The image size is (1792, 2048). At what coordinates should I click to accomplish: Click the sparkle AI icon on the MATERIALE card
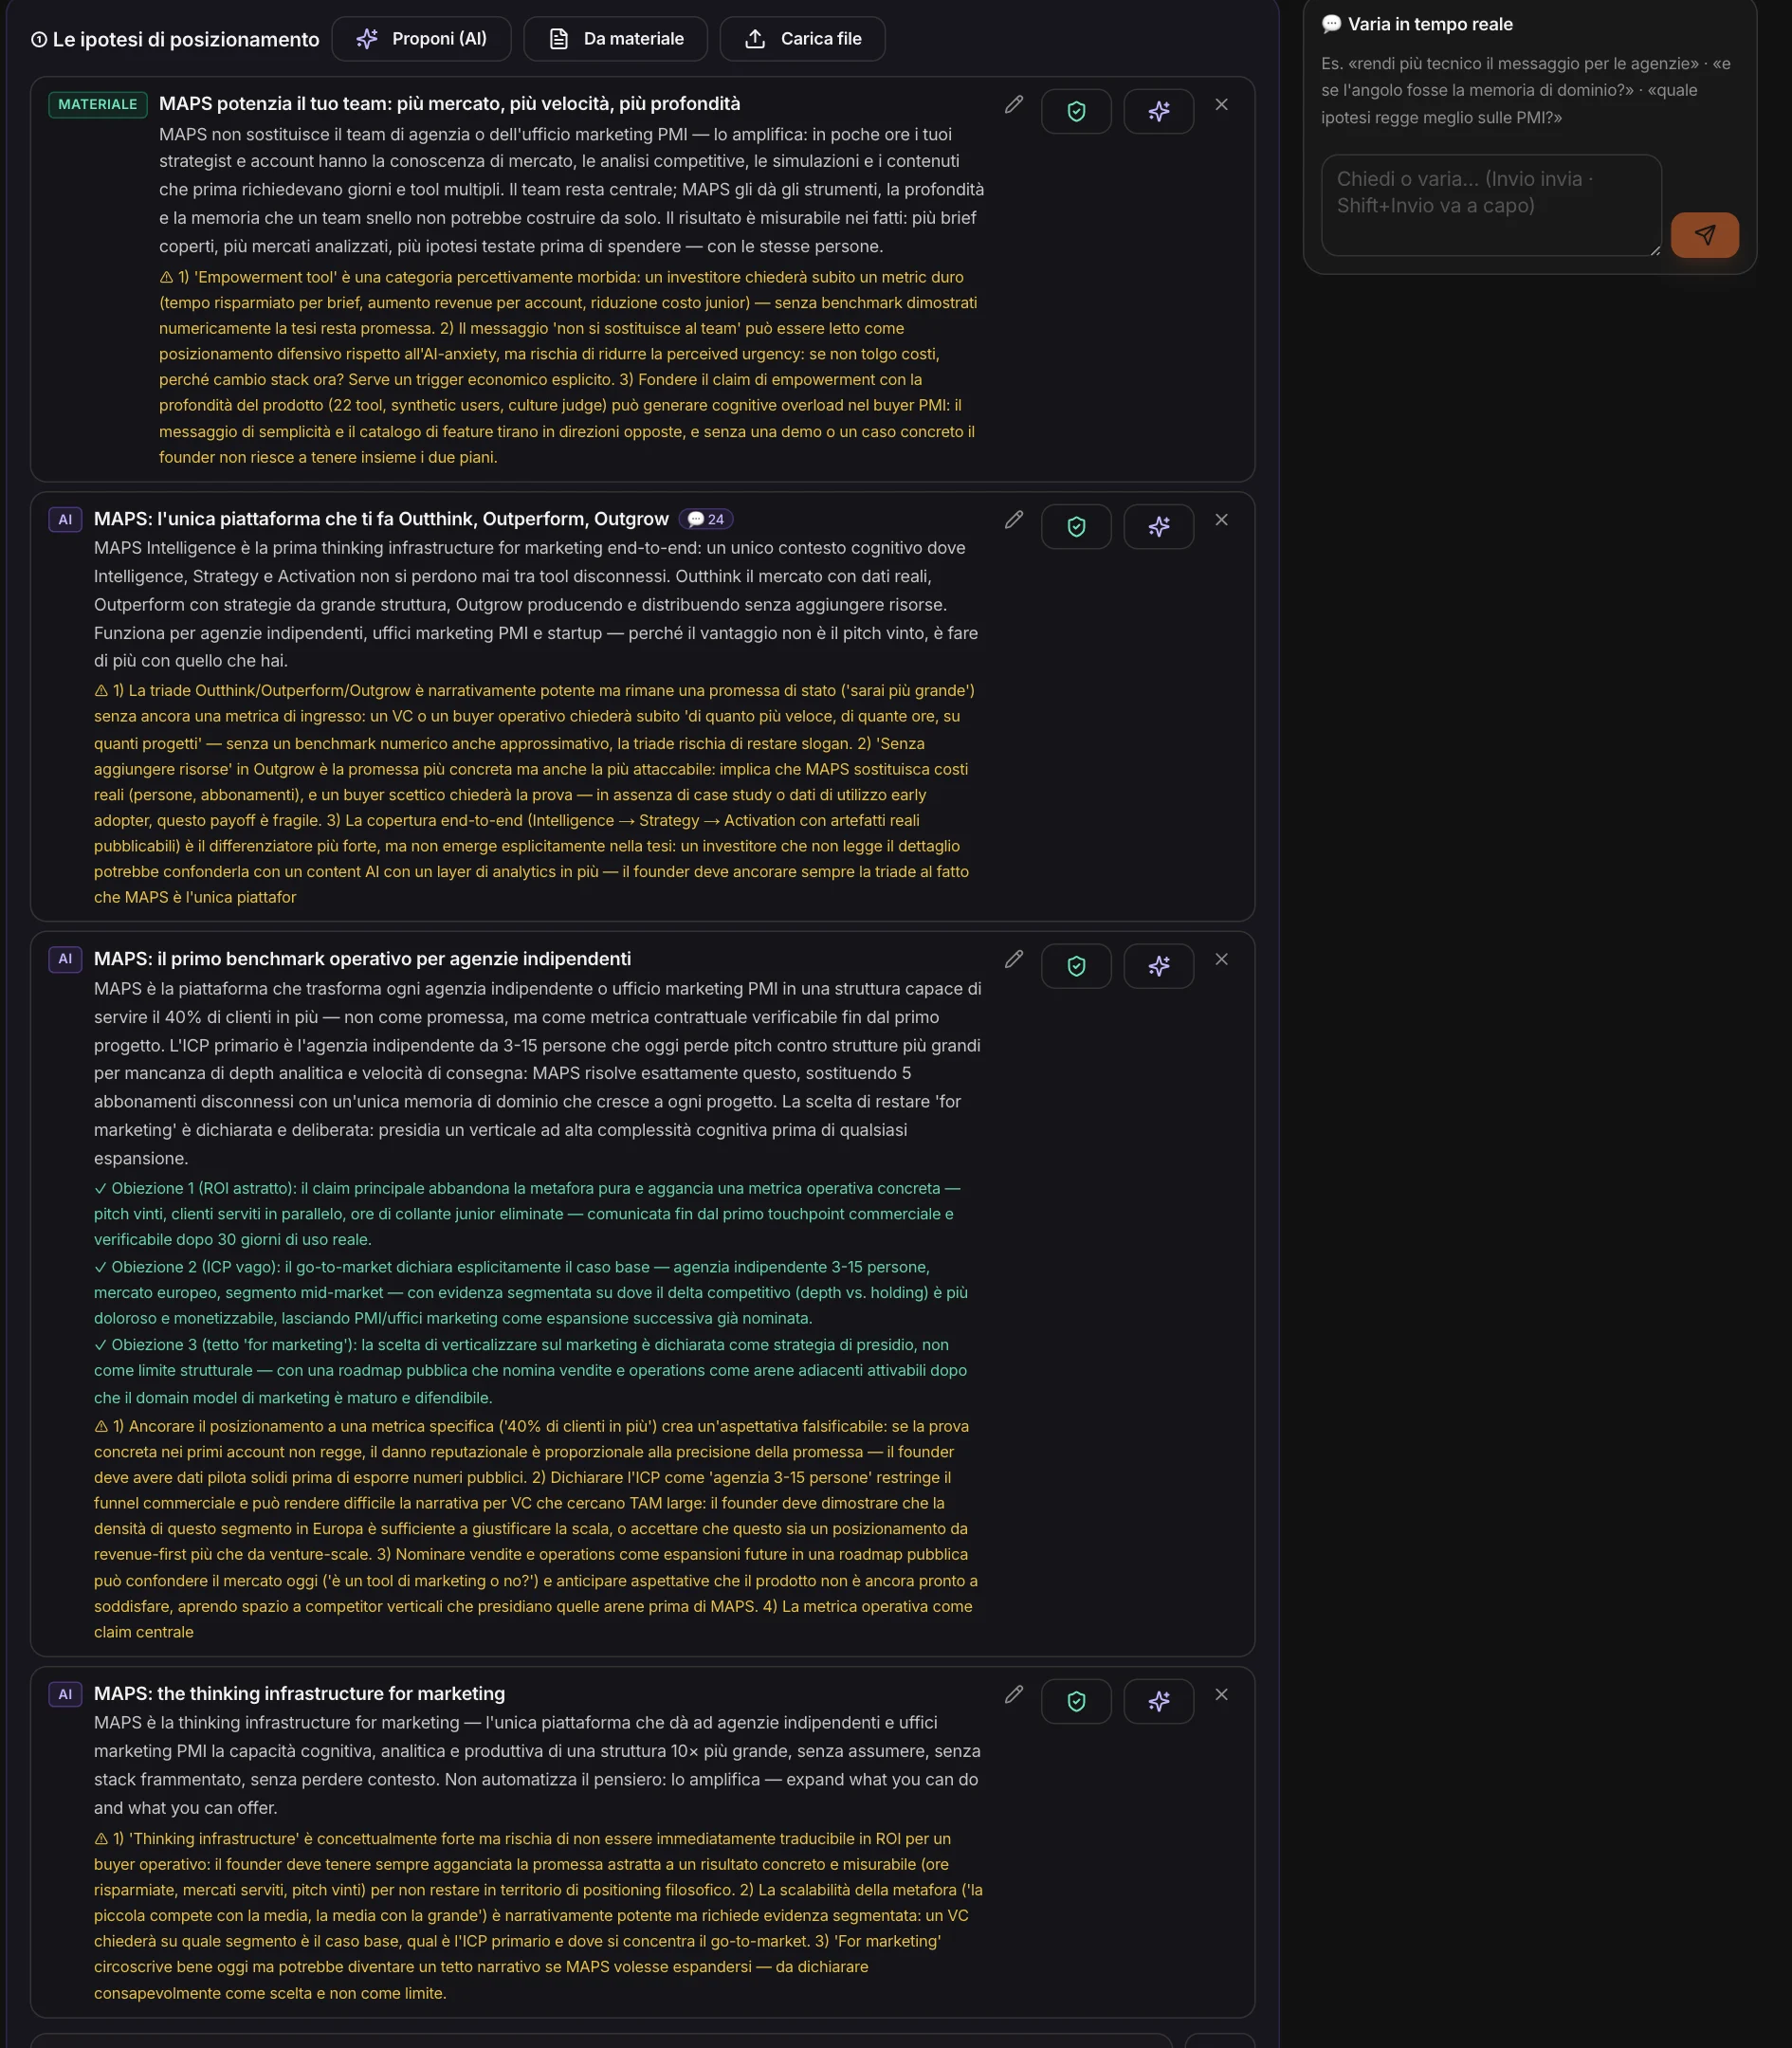tap(1158, 111)
